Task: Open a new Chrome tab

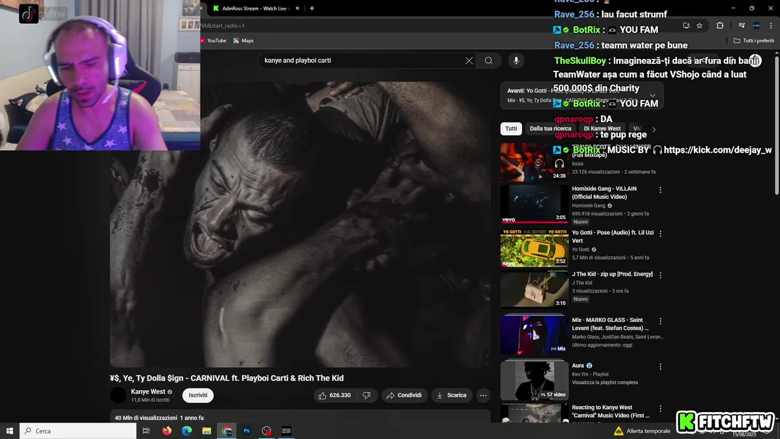Action: click(312, 9)
